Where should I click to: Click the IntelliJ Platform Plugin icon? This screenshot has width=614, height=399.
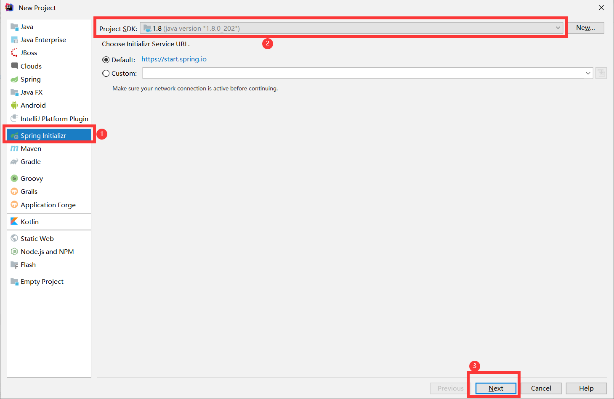pyautogui.click(x=14, y=119)
